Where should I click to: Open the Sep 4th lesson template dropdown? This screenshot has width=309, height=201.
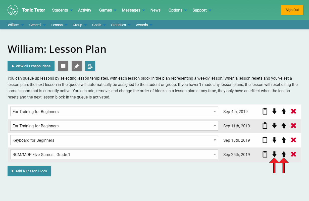(x=114, y=112)
